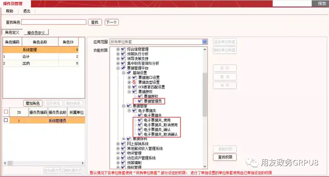Click the check icon beside 网上报销系统

coord(123,144)
